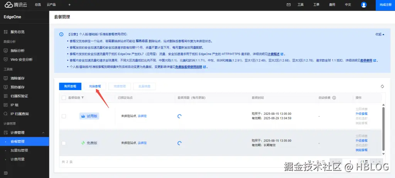
Task: Click the blue info icon in notice banner
Action: [61, 34]
